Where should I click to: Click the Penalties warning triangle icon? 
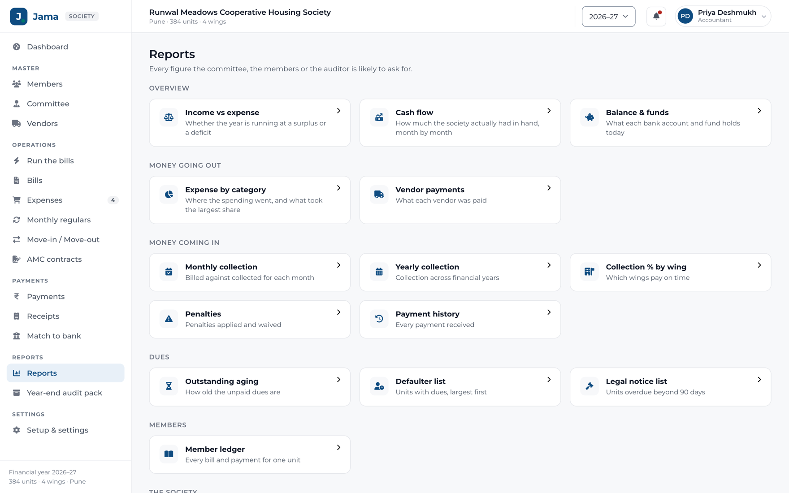(169, 319)
